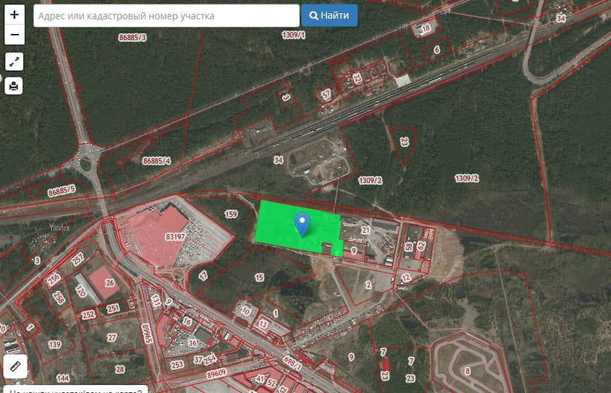Viewport: 611px width, 393px height.
Task: Click parcel 86885/4 on the map
Action: coord(156,160)
